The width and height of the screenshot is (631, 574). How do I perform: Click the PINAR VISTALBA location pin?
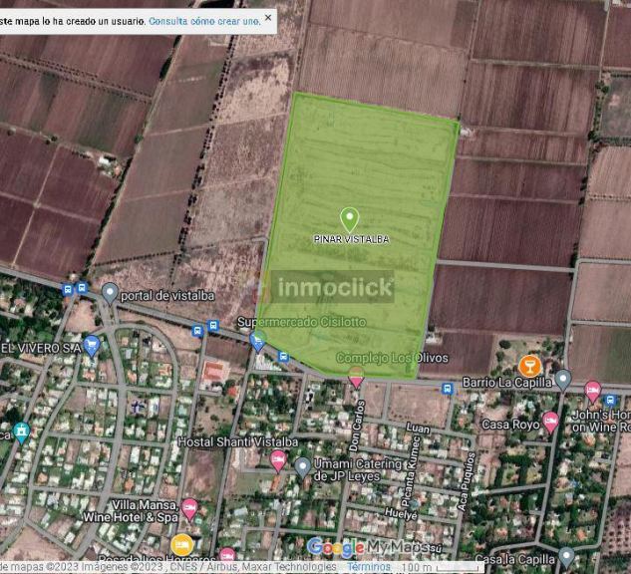(350, 219)
